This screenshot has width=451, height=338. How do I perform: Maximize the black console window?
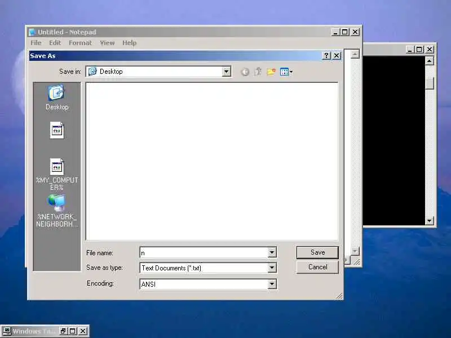(419, 50)
